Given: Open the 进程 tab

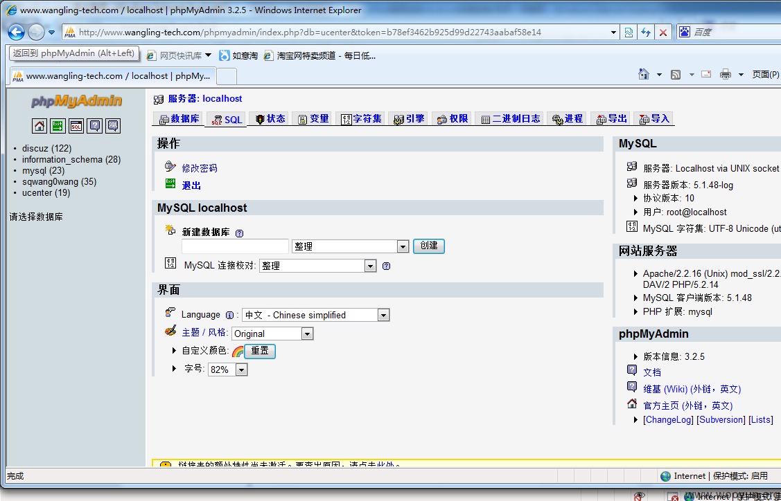Looking at the screenshot, I should point(568,119).
